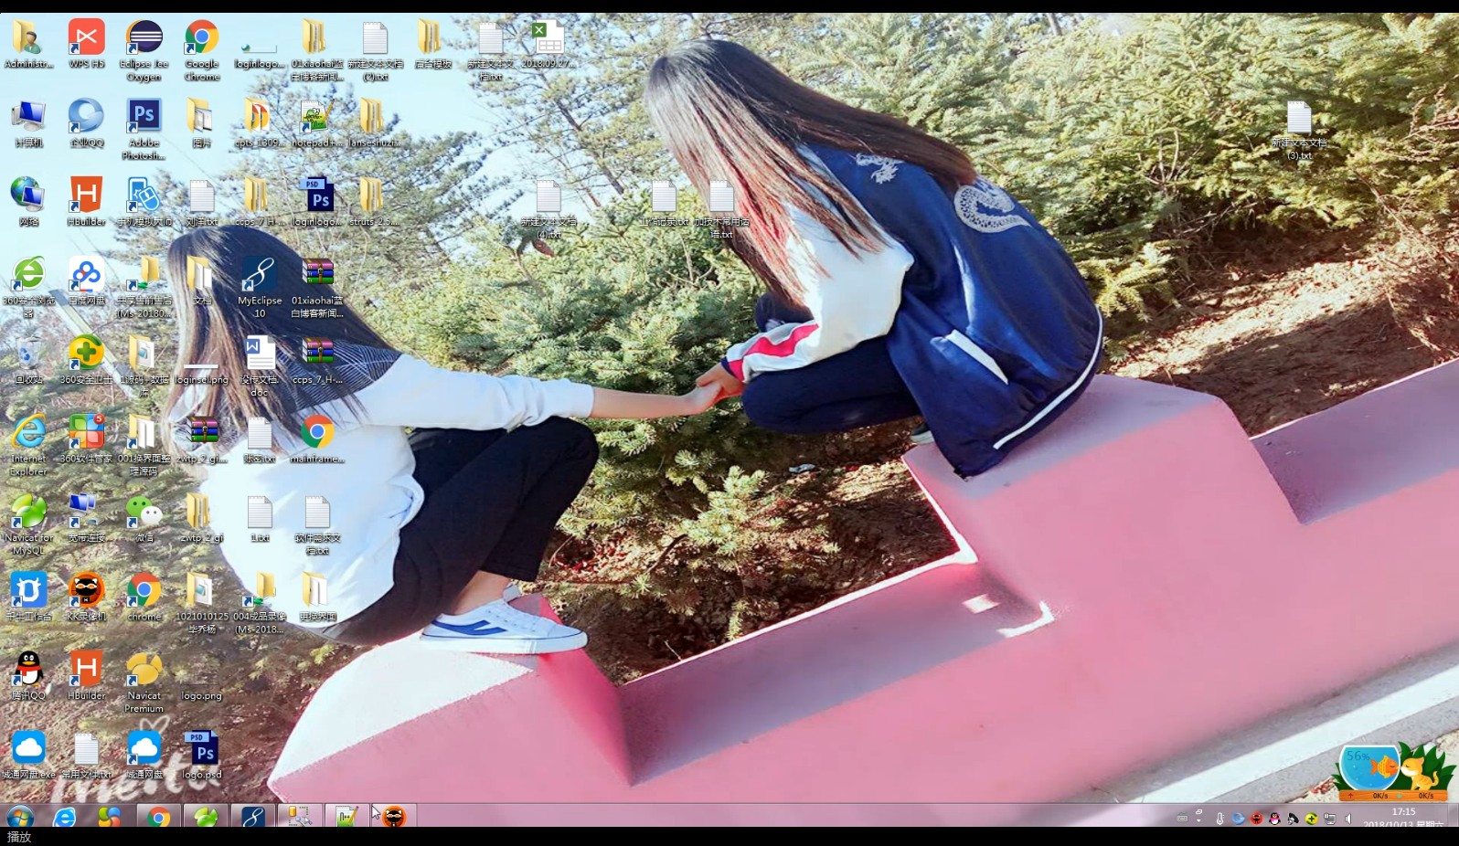The image size is (1459, 846).
Task: Select the 手机模拟大师 desktop shortcut
Action: (144, 202)
